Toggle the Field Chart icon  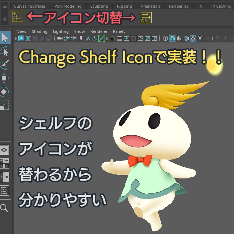[x=140, y=38]
